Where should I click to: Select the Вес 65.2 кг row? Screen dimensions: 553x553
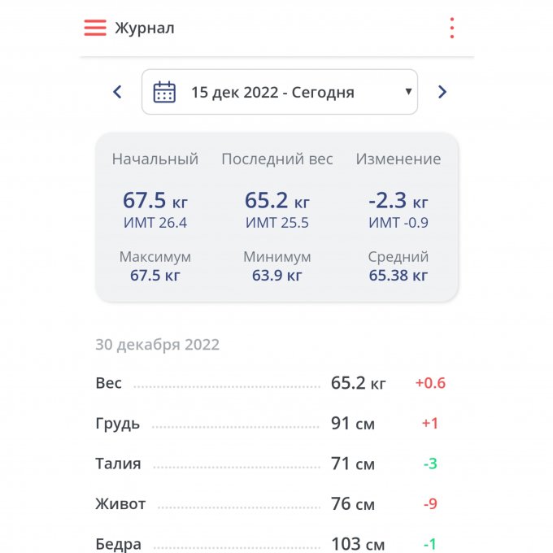270,383
